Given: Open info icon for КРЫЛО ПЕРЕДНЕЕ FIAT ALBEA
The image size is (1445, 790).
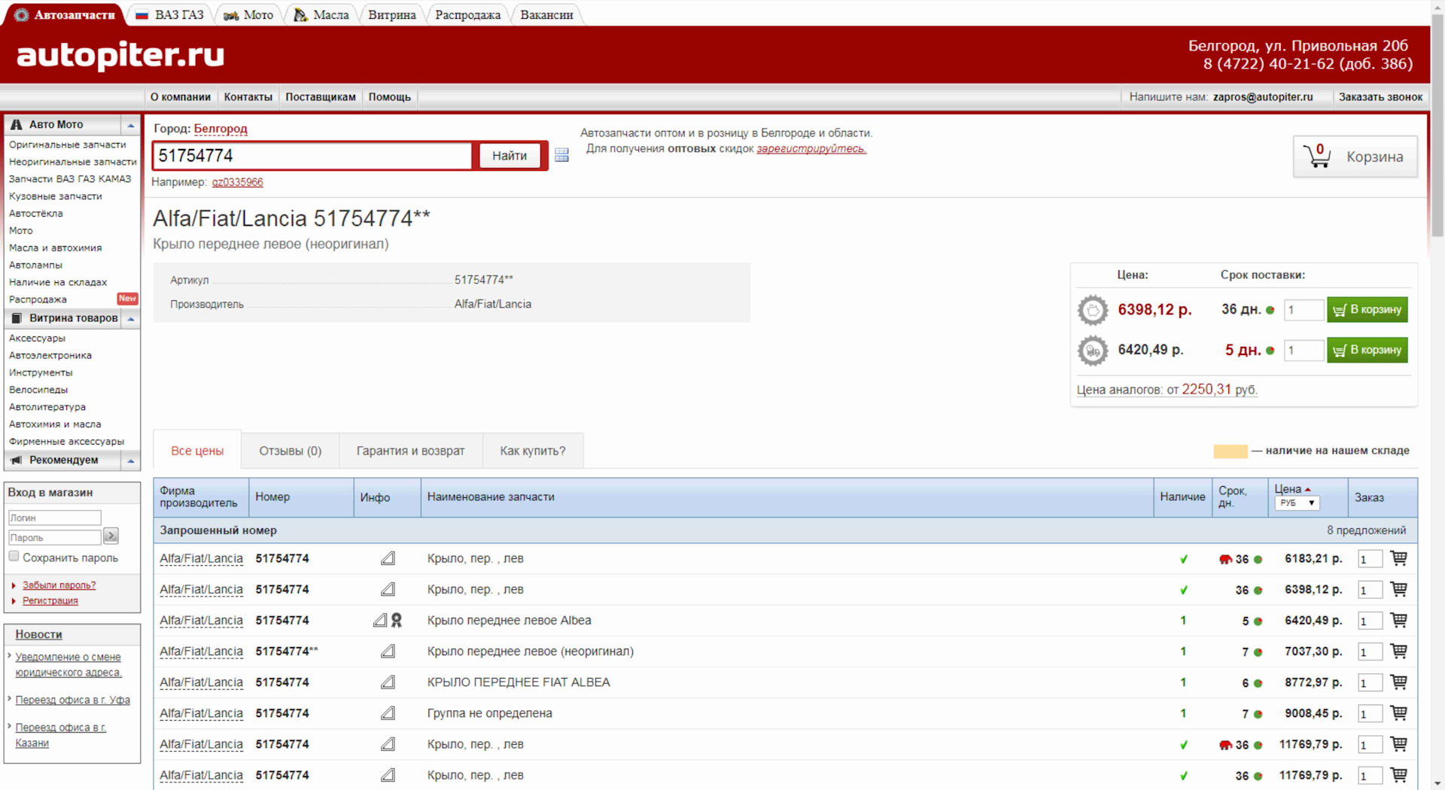Looking at the screenshot, I should (x=388, y=682).
